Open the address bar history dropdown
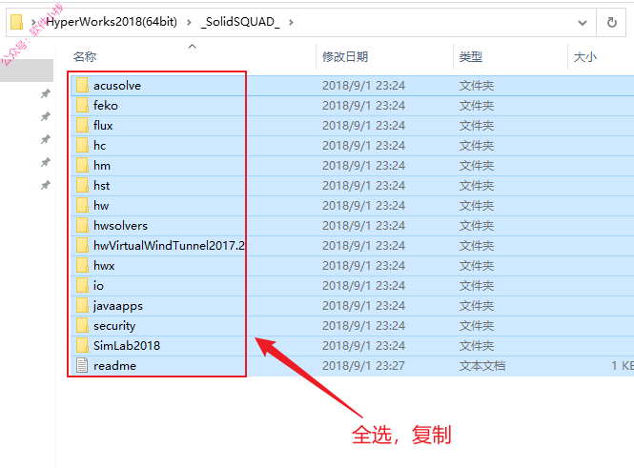 pos(583,23)
